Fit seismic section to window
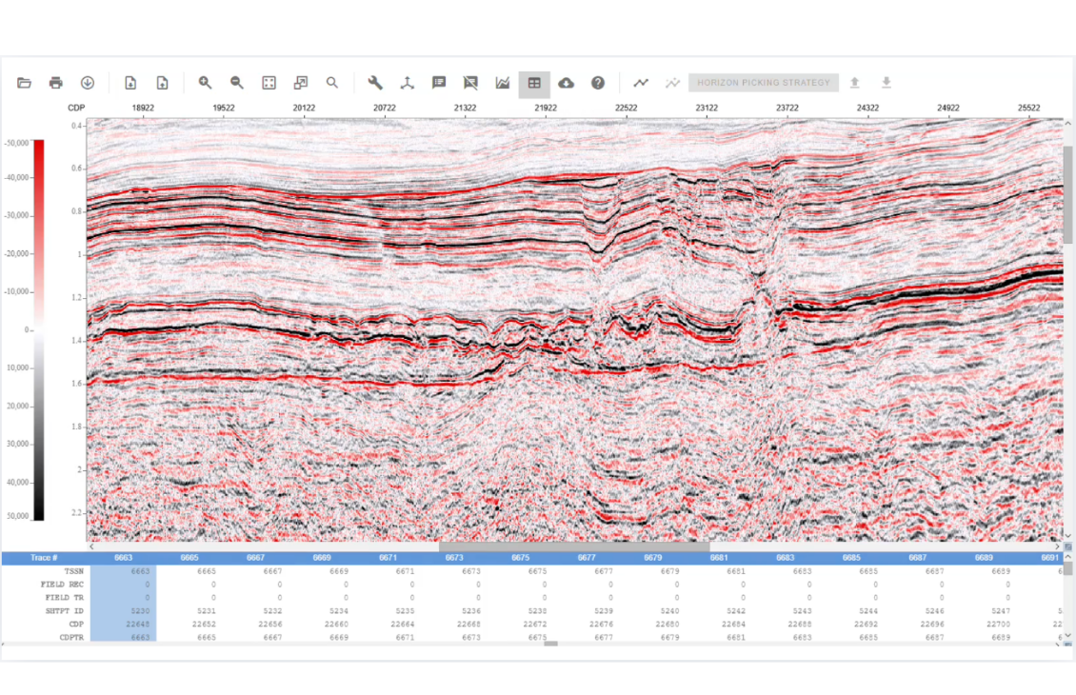Viewport: 1076px width, 695px height. (x=269, y=83)
